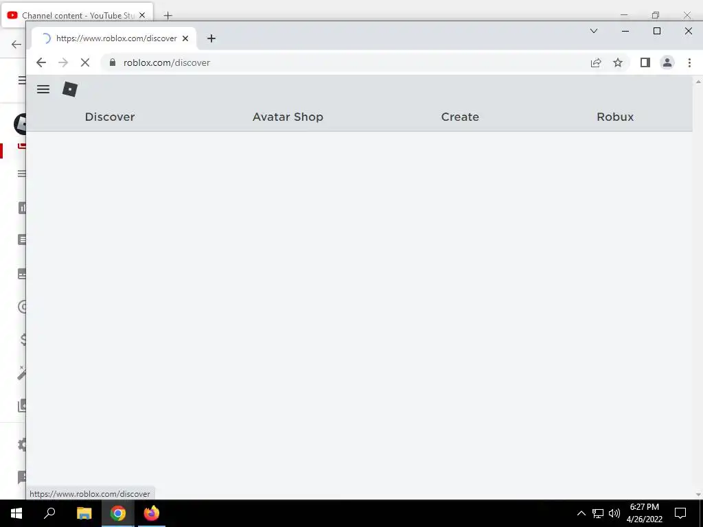Minimize the Roblox Chrome window
The width and height of the screenshot is (703, 527).
click(x=625, y=31)
